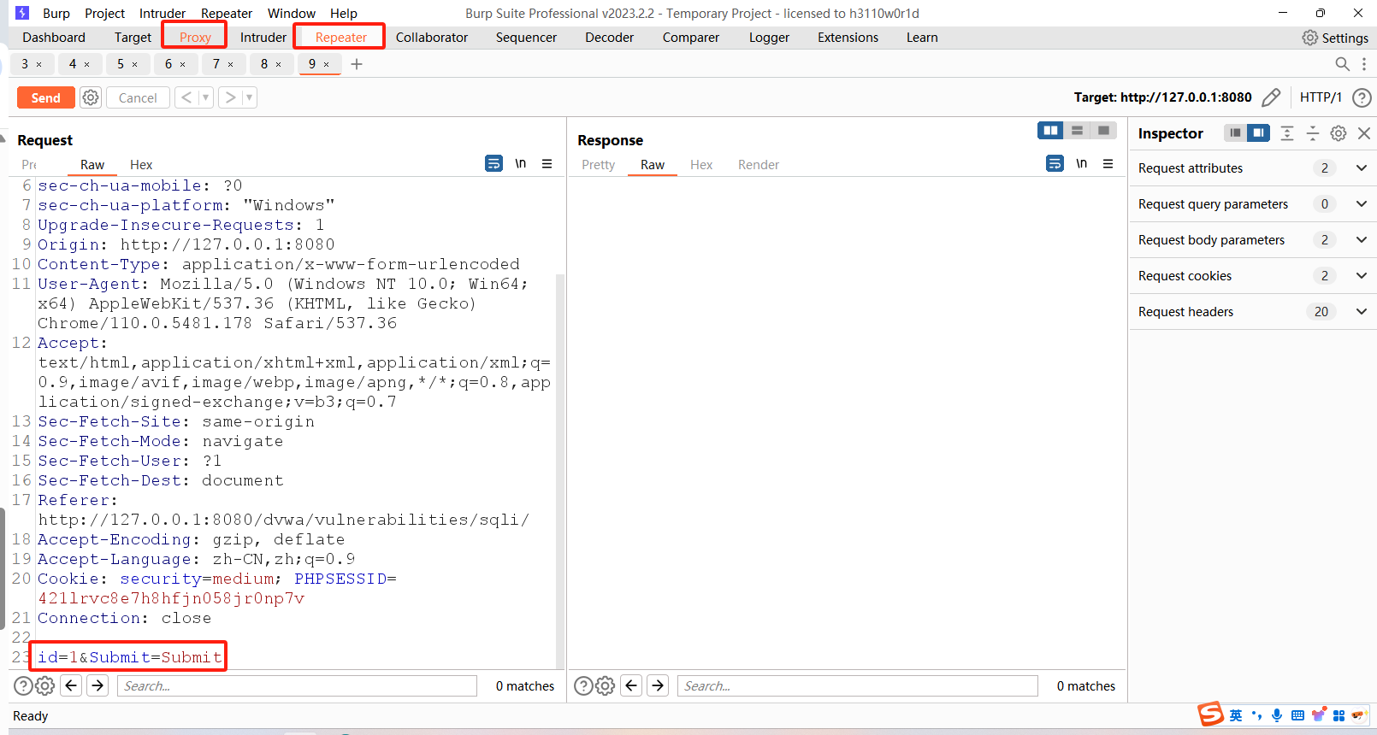Jump to previous match in Response search
Screen dimensions: 1377x735
tap(632, 685)
